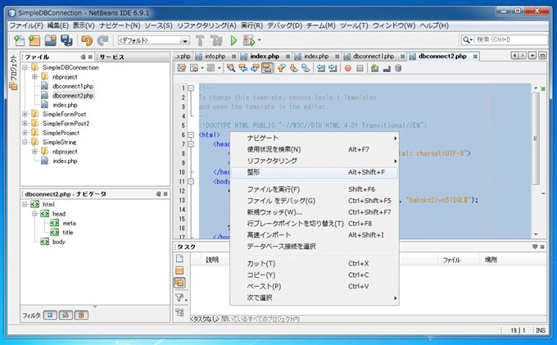Choose データベース接続を選択 in context menu
557x345 pixels.
[x=315, y=246]
